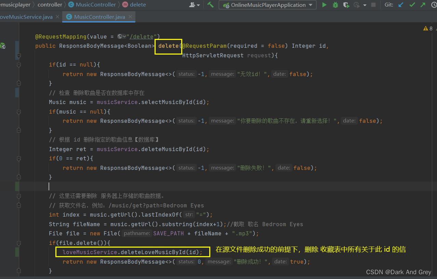Click the Git label in the toolbar
The image size is (437, 279).
389,5
